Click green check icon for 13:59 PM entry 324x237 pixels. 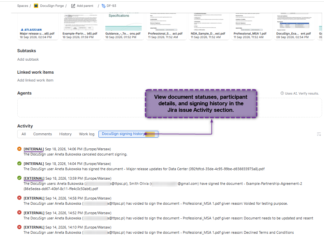coord(20,178)
